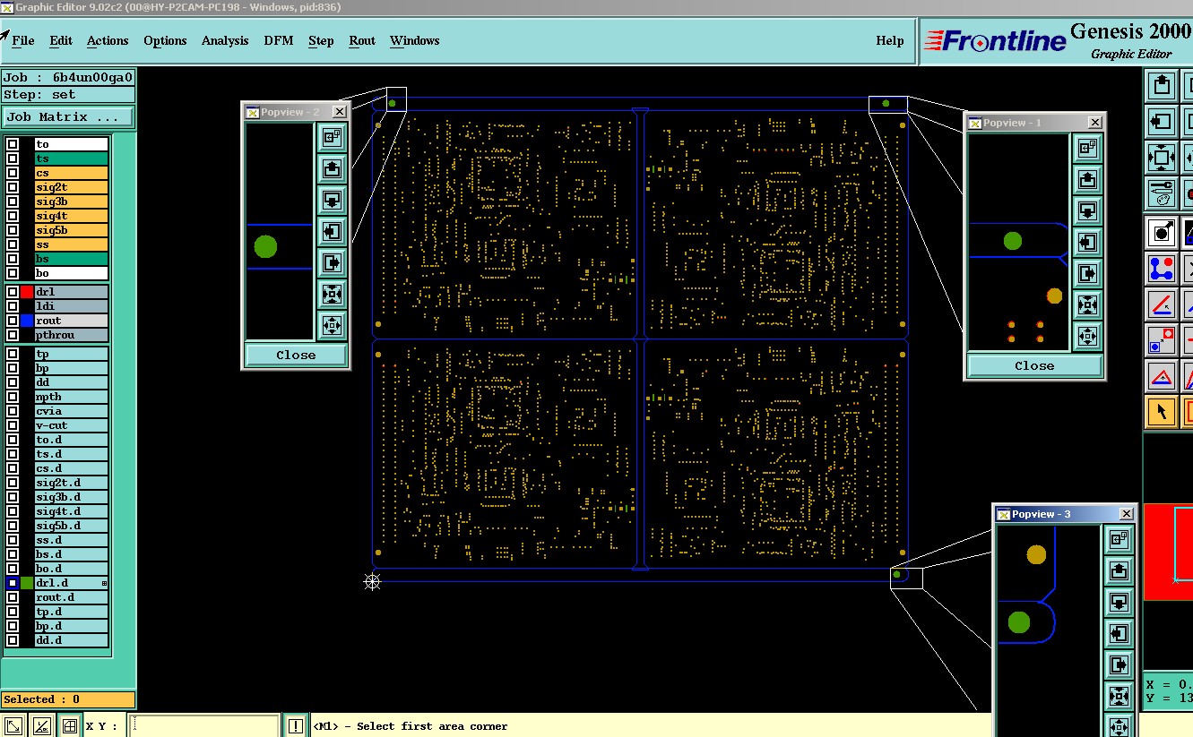Pan left in Popview 1
This screenshot has width=1193, height=737.
click(x=1087, y=243)
